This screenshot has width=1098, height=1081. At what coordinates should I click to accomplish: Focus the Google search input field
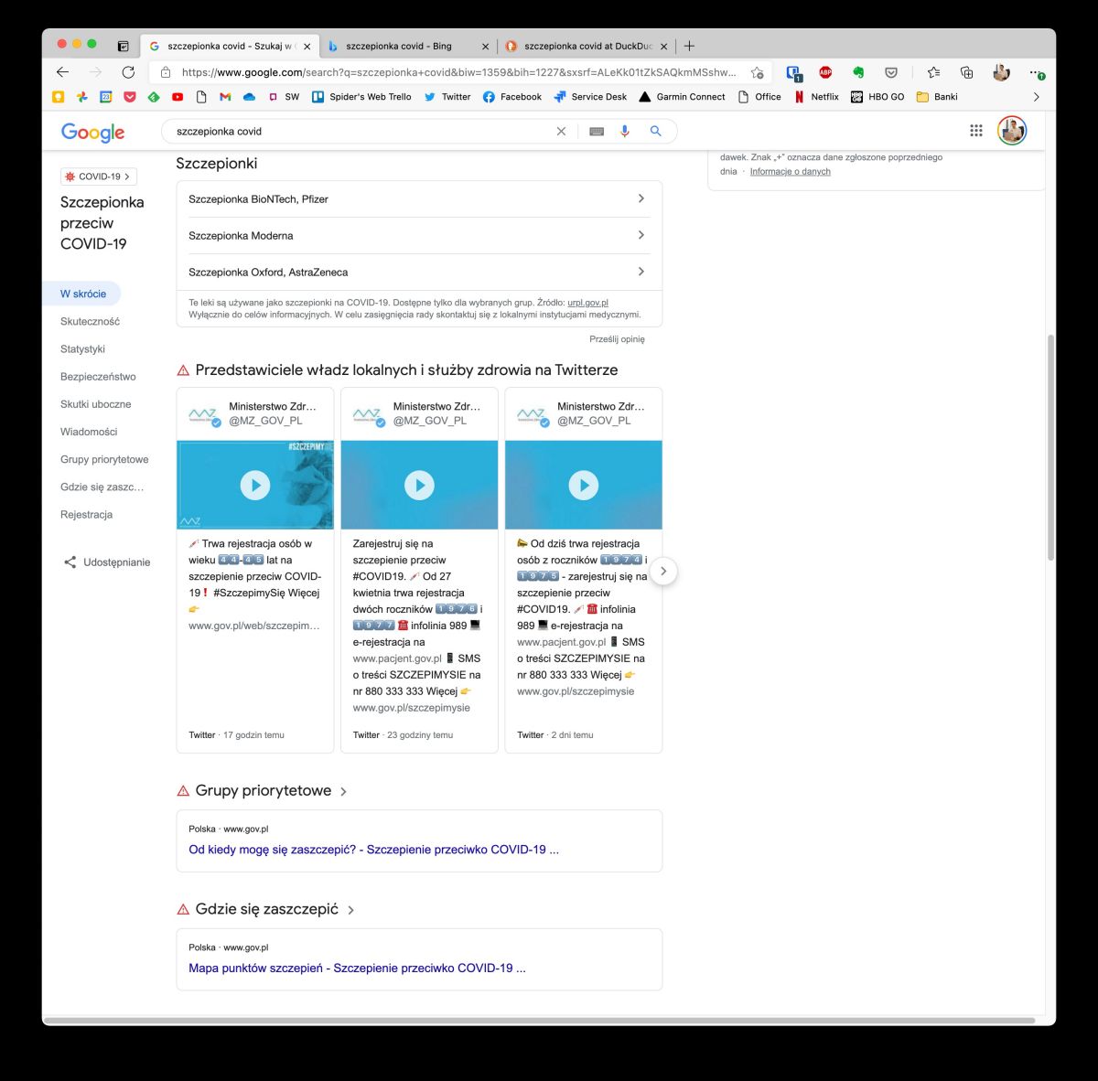361,132
